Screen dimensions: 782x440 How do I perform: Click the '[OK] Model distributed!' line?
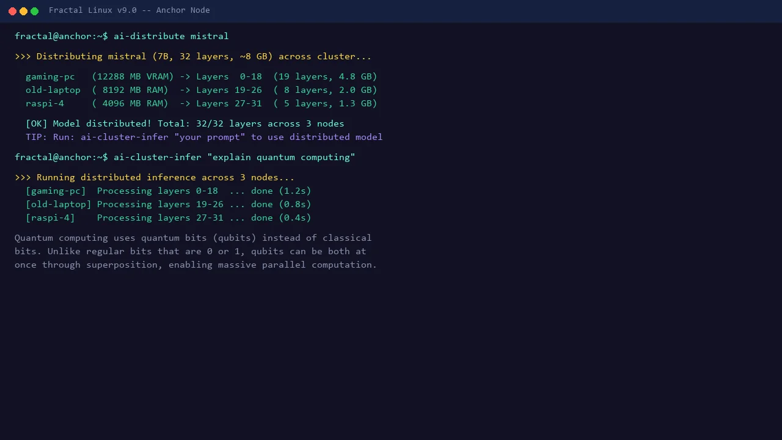(185, 123)
